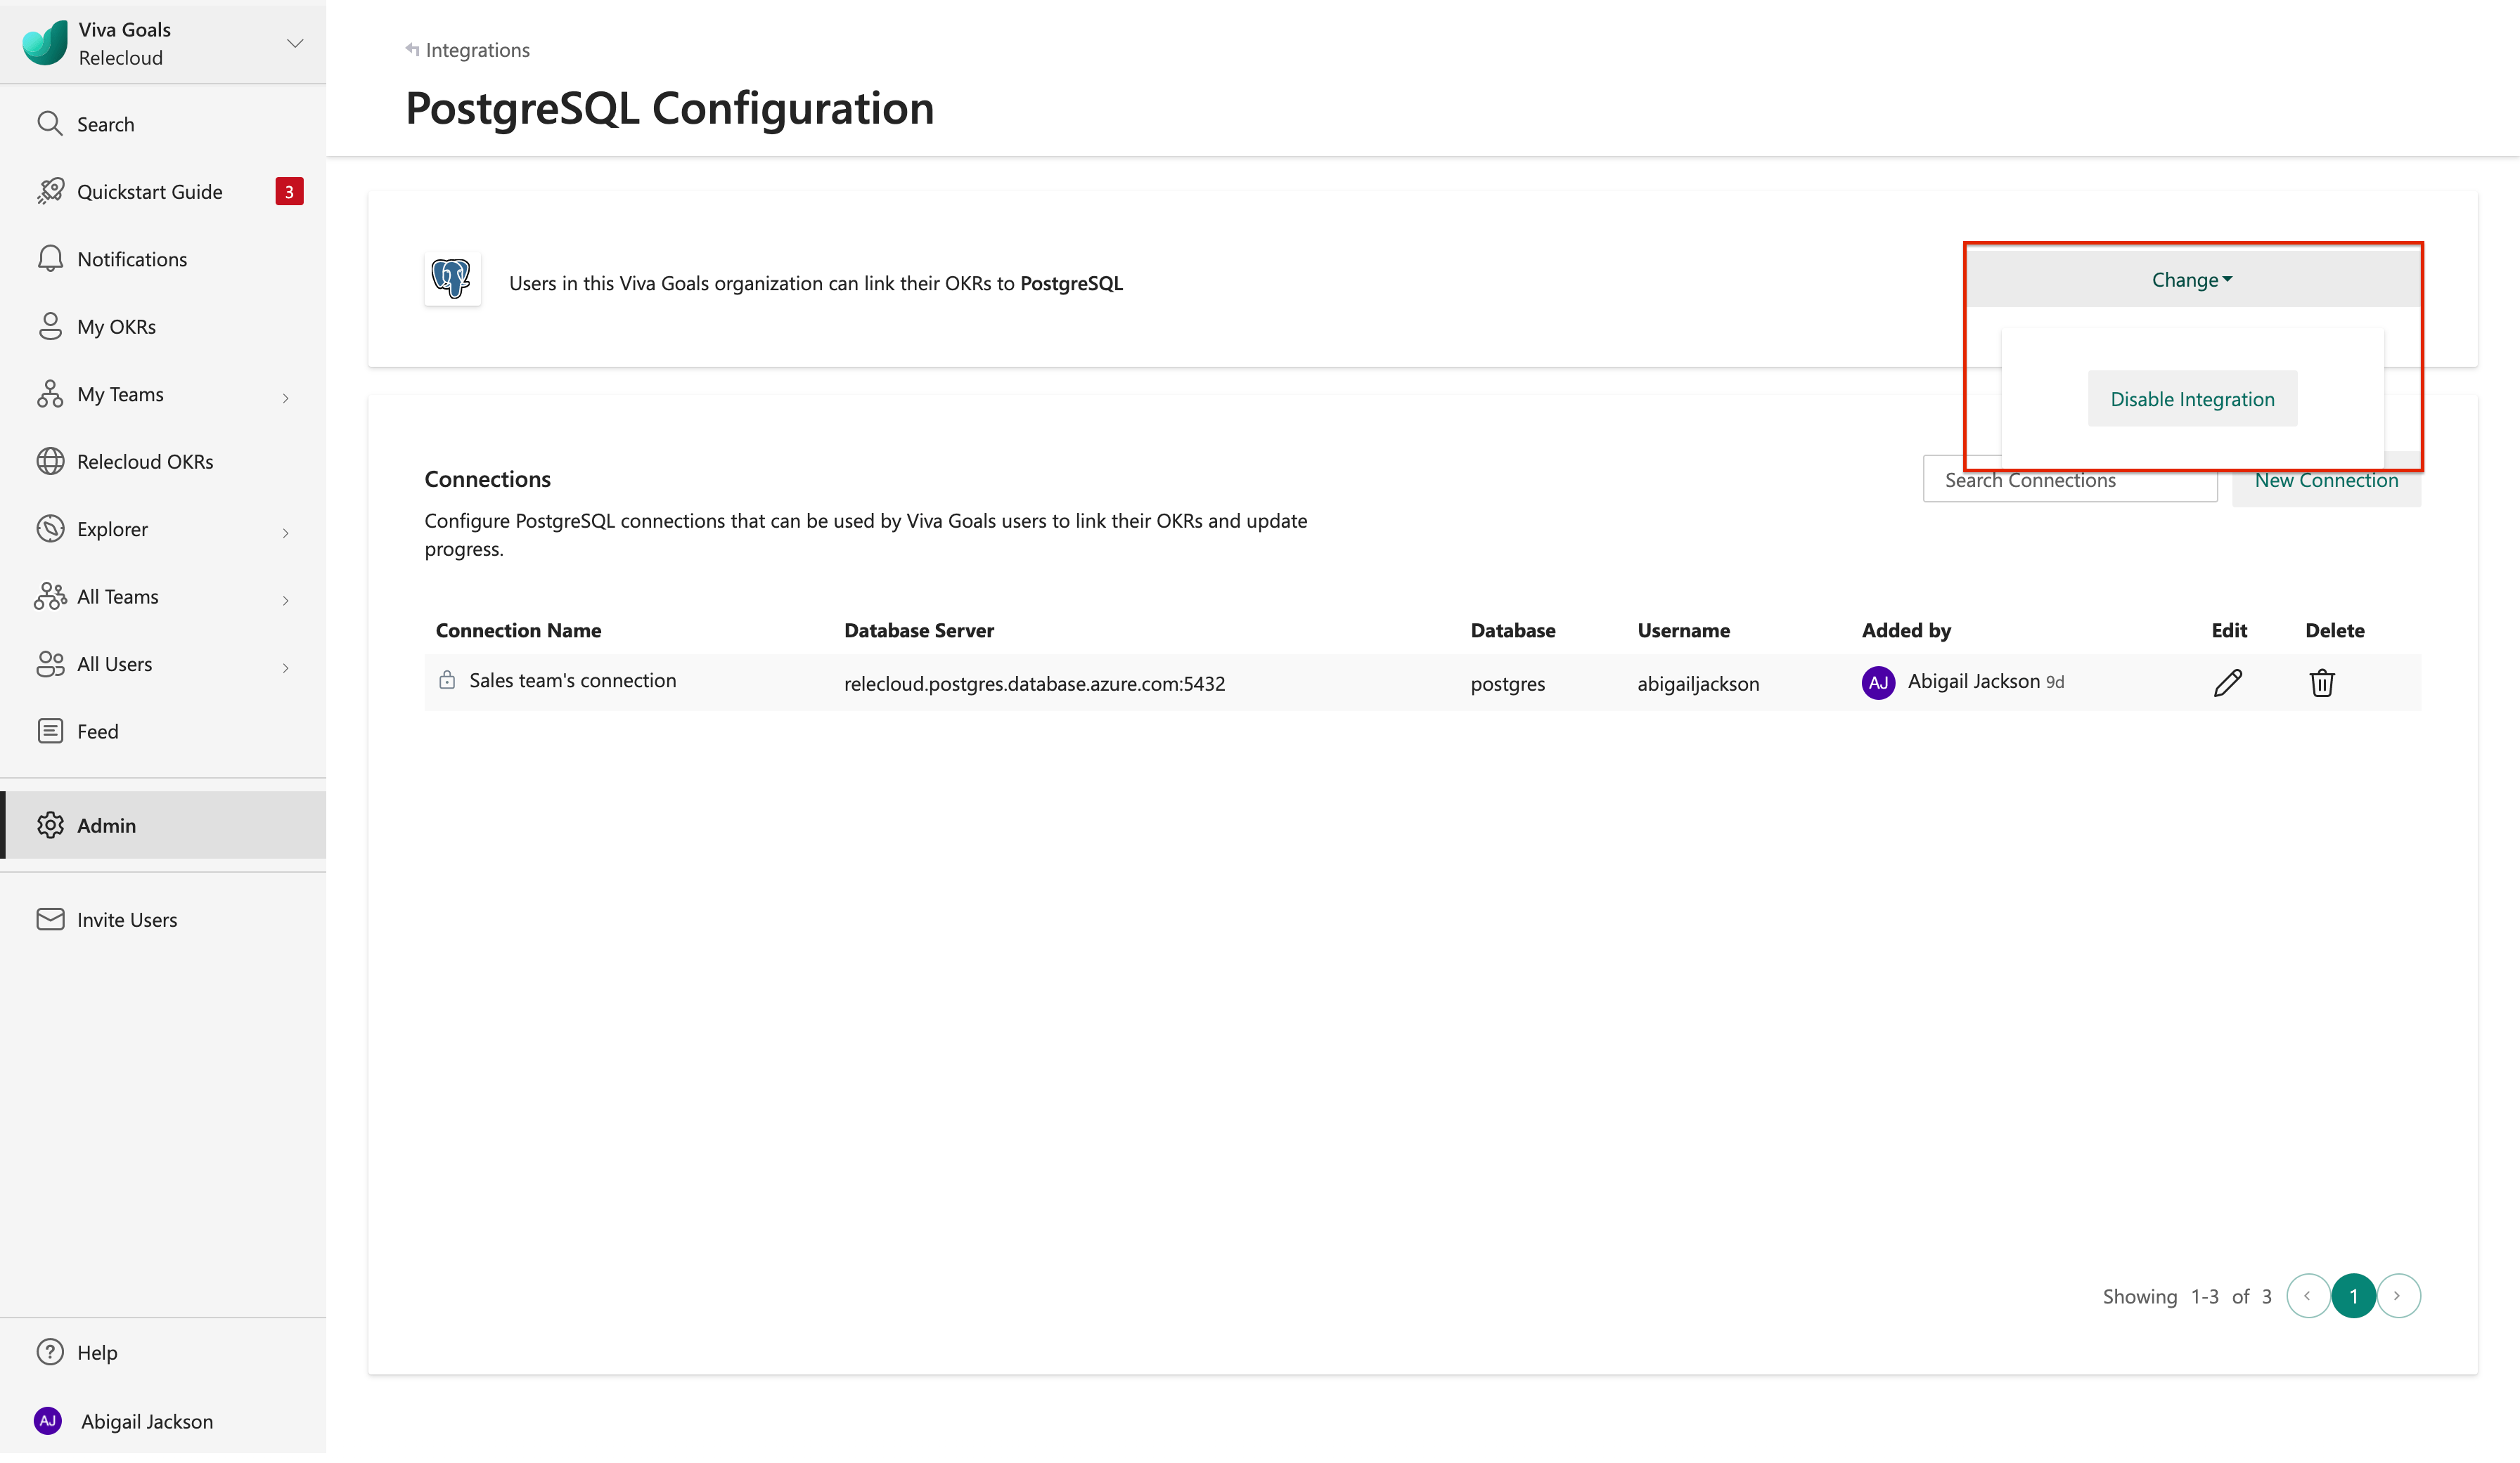Select the Invite Users envelope icon
The height and width of the screenshot is (1463, 2520).
coord(51,918)
